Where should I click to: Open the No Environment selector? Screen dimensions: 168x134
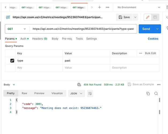tap(139, 7)
